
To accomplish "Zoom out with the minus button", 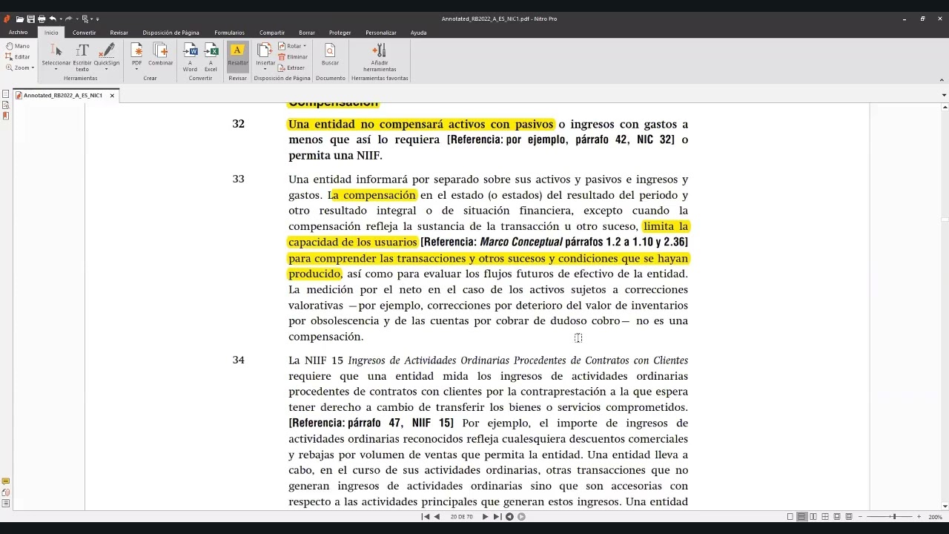I will tap(861, 516).
